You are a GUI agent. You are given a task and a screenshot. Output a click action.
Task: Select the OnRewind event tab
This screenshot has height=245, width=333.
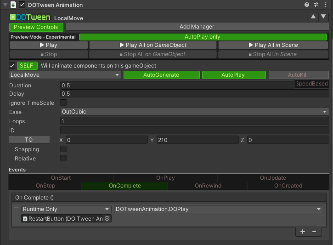(208, 186)
